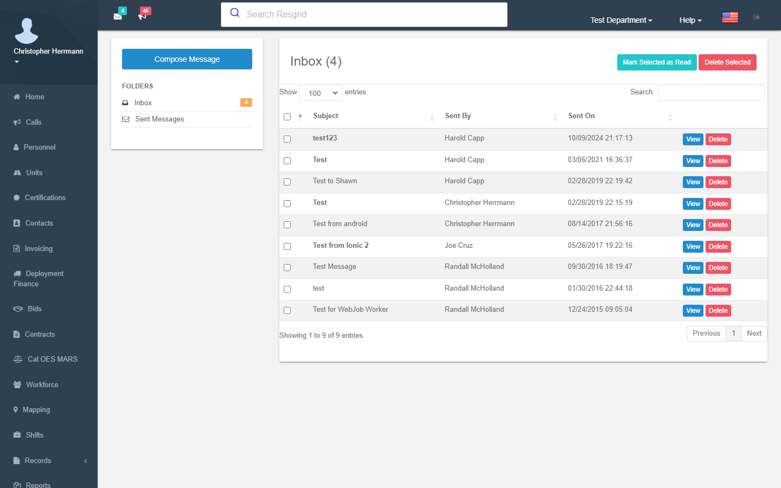Click the Units road icon in sidebar

[x=17, y=172]
